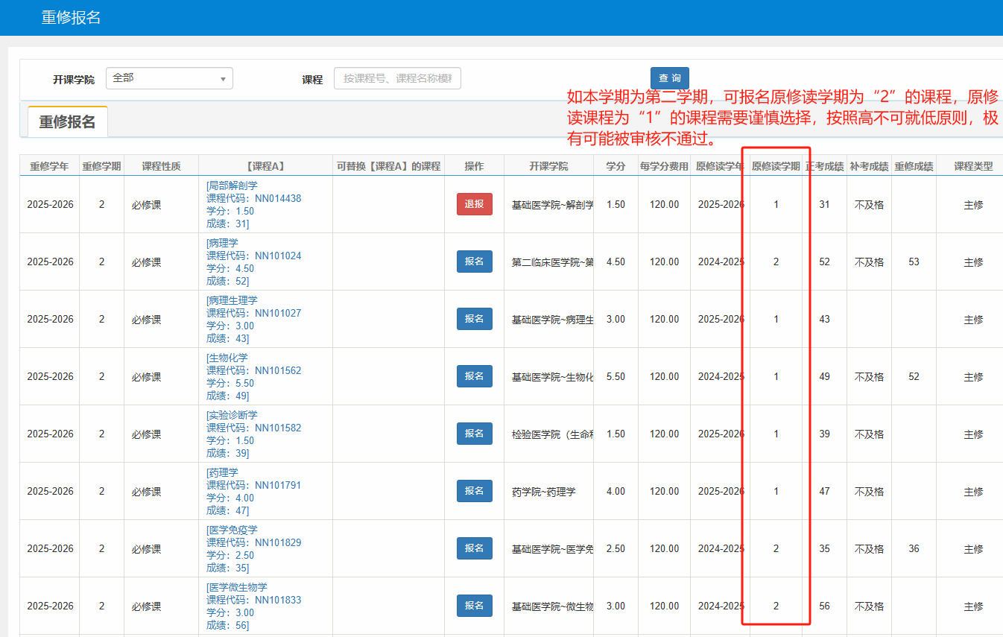Click 退报 for 局部解剖学
Viewport: 1003px width, 637px height.
pyautogui.click(x=474, y=204)
